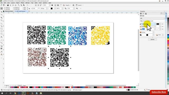Open the Effects menu
Image resolution: width=169 pixels, height=95 pixels.
coord(22,3)
